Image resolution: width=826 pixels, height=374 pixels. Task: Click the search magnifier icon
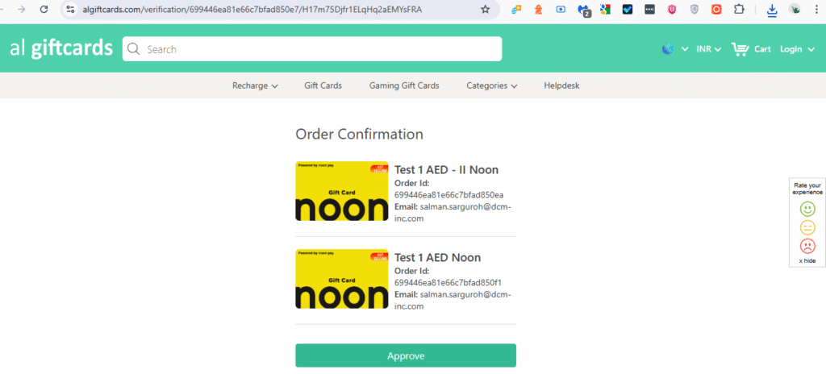(134, 49)
